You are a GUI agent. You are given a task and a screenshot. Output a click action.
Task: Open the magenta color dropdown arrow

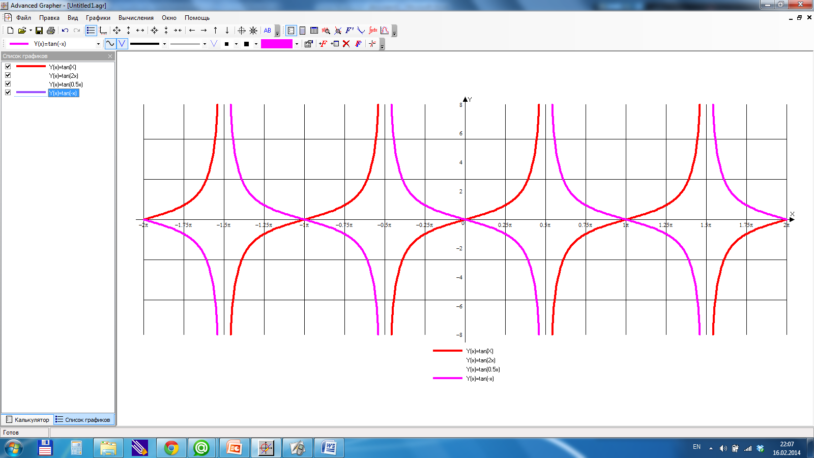coord(297,44)
